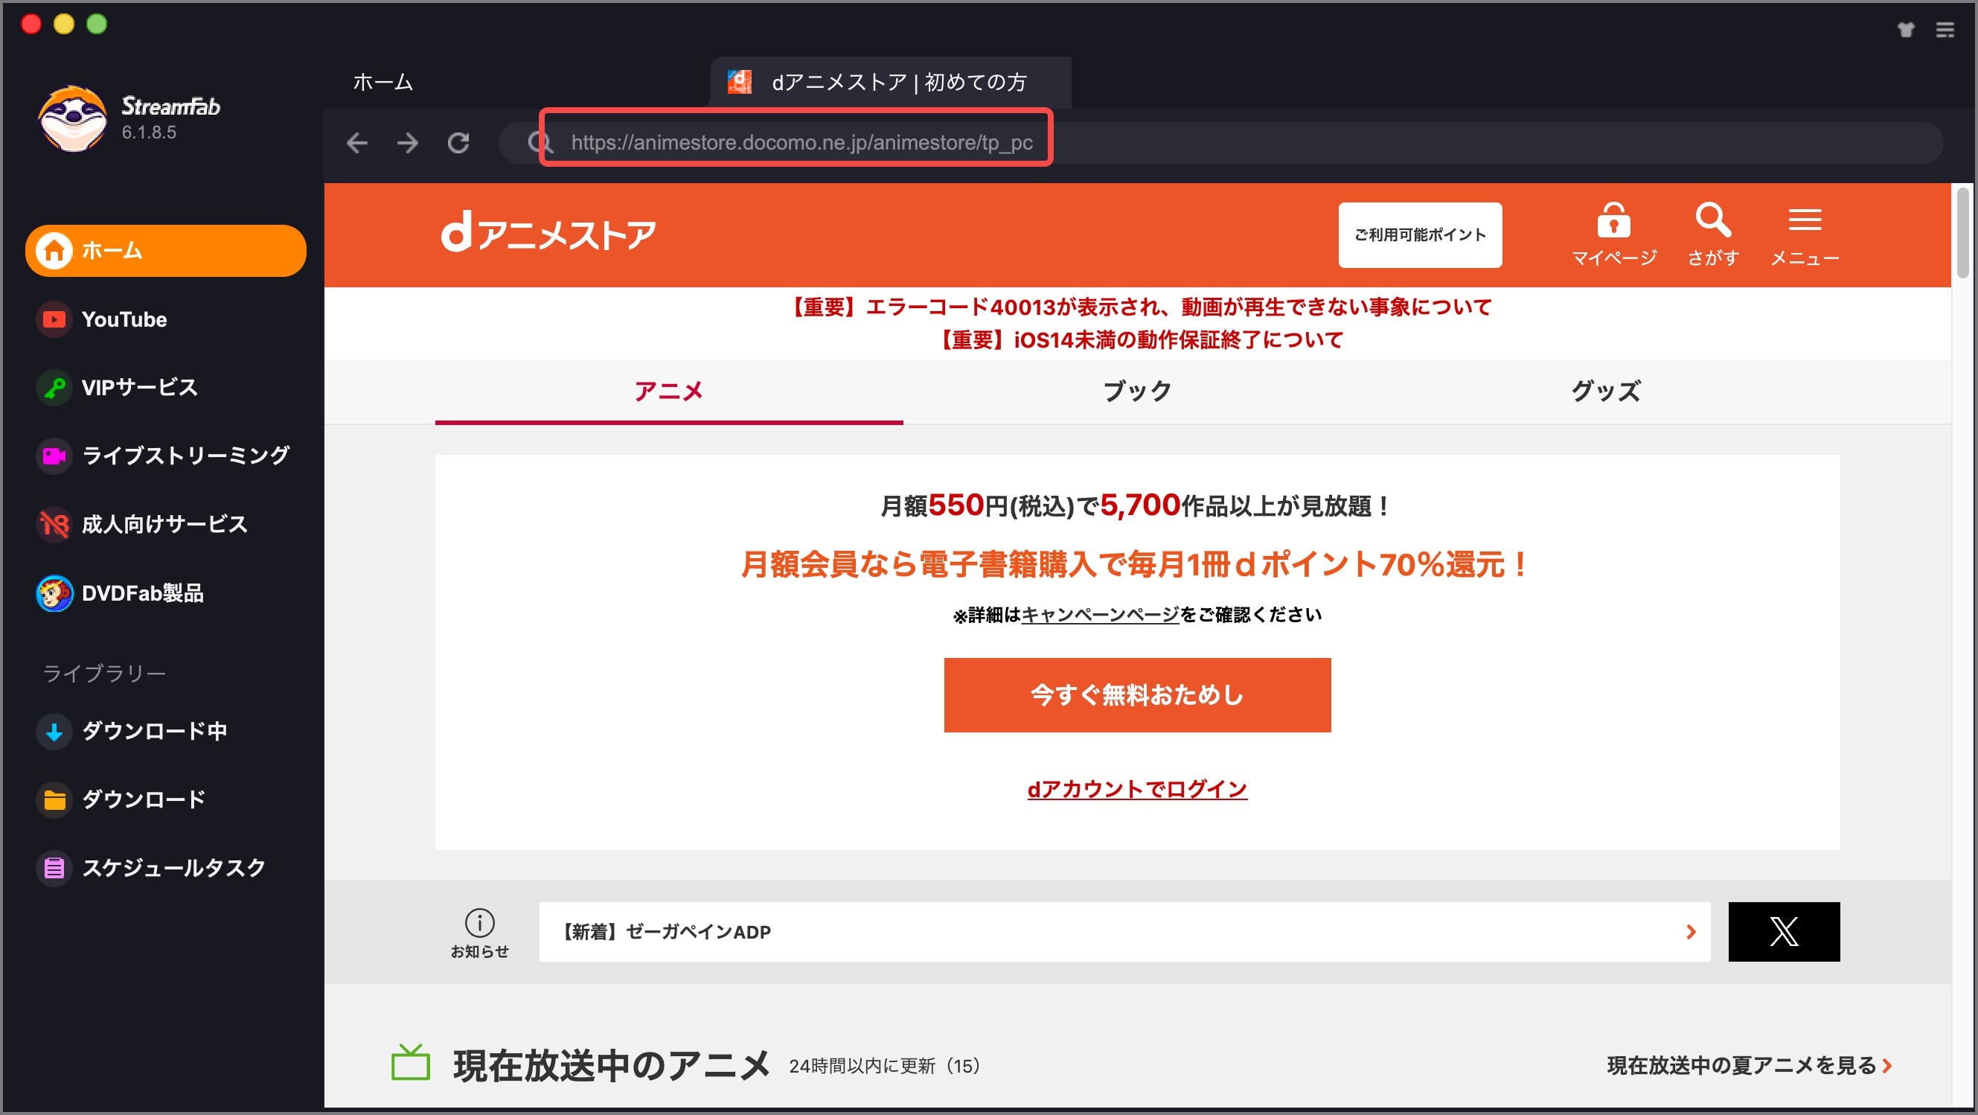Open YouTube from the sidebar

[101, 319]
